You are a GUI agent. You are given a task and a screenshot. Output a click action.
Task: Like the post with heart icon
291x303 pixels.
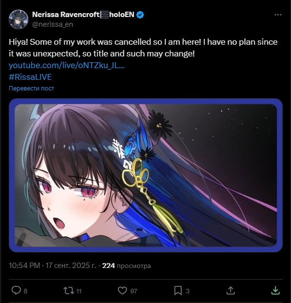pyautogui.click(x=122, y=290)
